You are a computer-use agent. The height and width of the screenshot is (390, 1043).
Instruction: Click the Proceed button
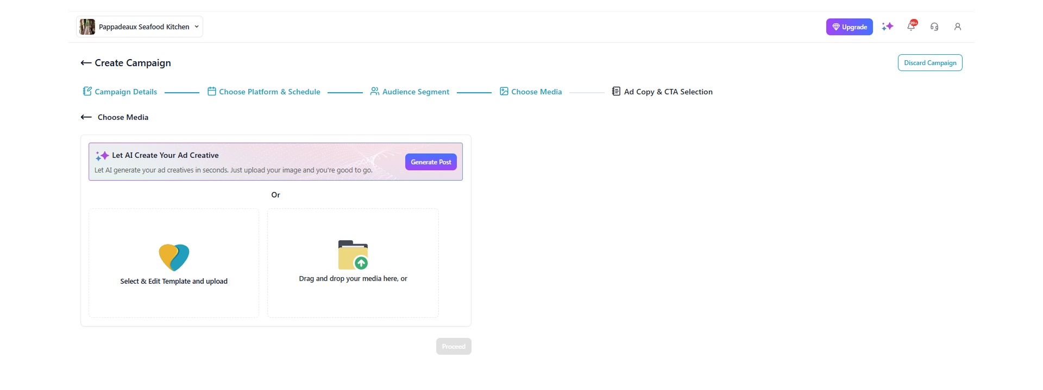click(x=454, y=347)
